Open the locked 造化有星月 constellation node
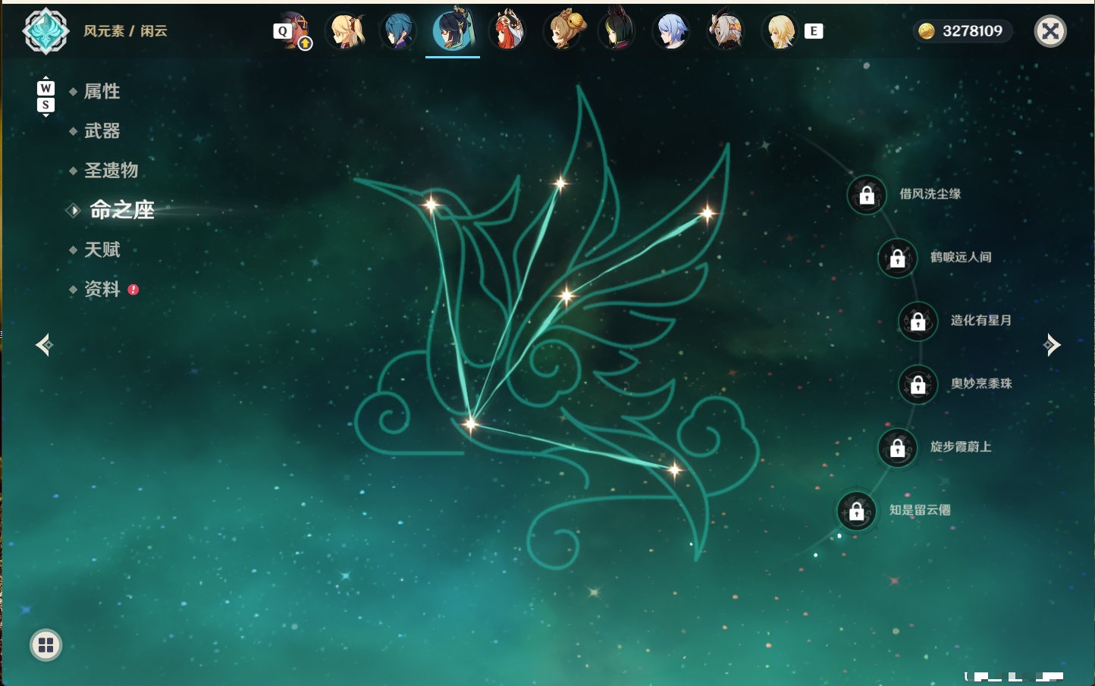1095x686 pixels. coord(918,321)
